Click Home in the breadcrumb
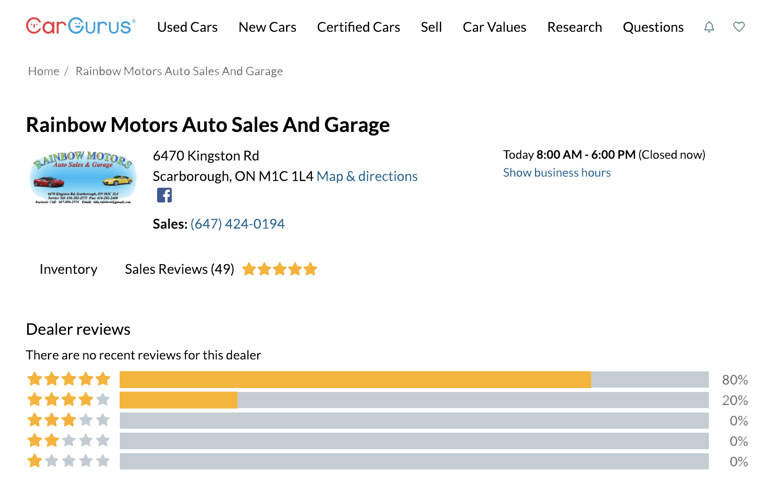The height and width of the screenshot is (489, 775). [43, 71]
